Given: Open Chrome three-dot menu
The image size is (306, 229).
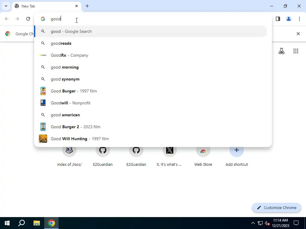Looking at the screenshot, I should coord(299,19).
